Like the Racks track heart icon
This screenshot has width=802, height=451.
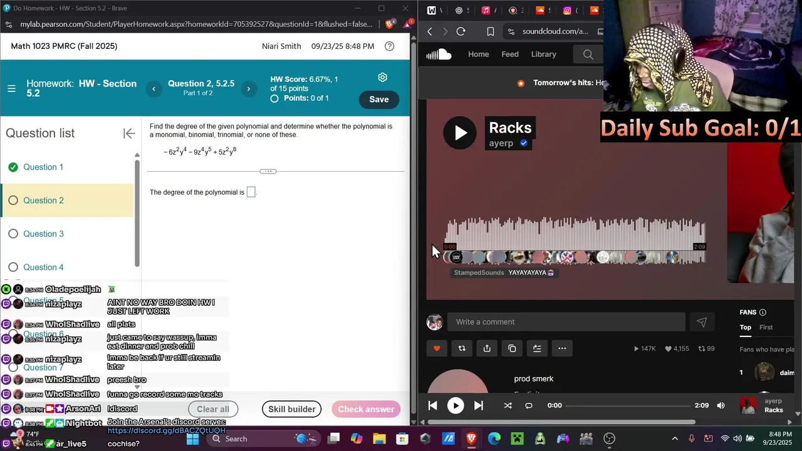tap(437, 348)
